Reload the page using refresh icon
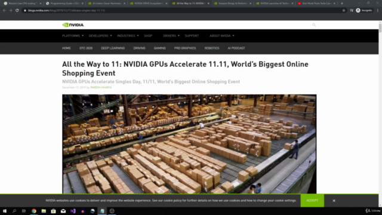 (x=17, y=11)
